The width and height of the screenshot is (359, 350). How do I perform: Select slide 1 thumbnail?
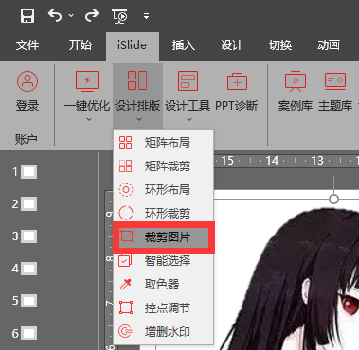click(x=29, y=172)
